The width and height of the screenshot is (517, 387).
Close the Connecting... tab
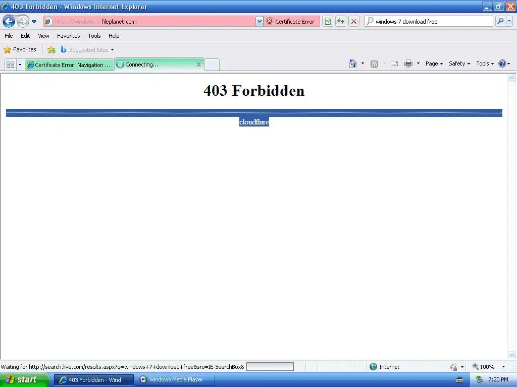(x=198, y=64)
